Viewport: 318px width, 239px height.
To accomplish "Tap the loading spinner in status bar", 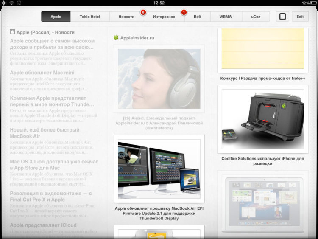I will coord(19,3).
